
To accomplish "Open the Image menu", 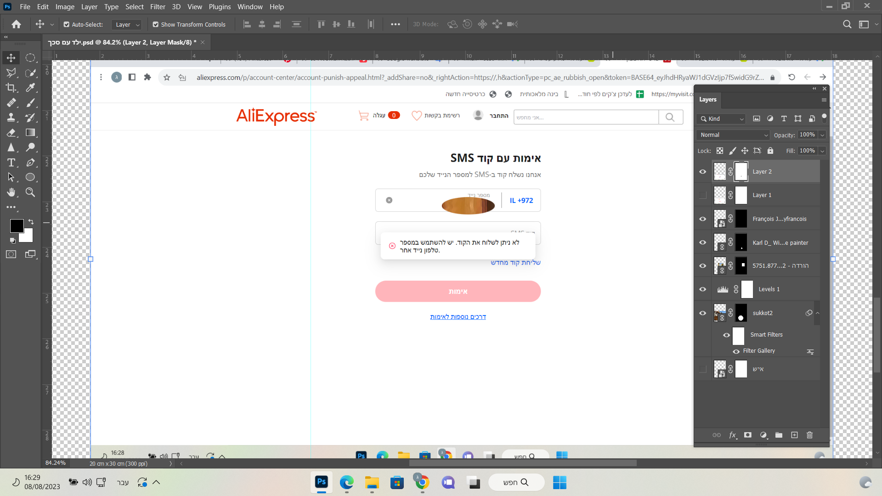I will tap(65, 7).
